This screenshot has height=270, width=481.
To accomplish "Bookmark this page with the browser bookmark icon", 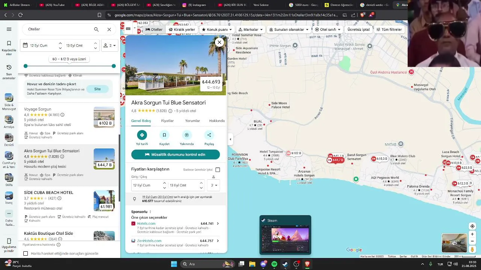I will [x=99, y=15].
